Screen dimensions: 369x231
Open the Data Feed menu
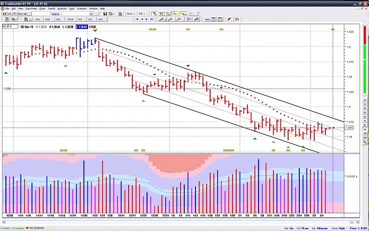point(31,8)
